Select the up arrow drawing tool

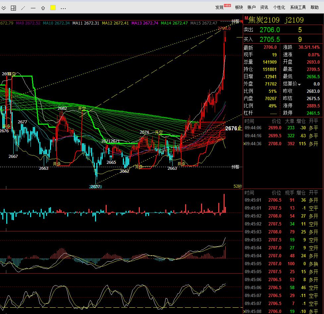(x=43, y=8)
